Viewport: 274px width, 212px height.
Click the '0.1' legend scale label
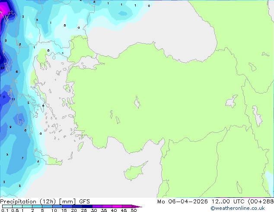(5, 210)
